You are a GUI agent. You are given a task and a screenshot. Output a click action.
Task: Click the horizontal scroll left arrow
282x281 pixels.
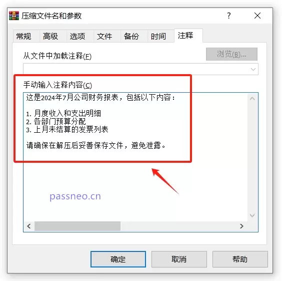(29, 226)
